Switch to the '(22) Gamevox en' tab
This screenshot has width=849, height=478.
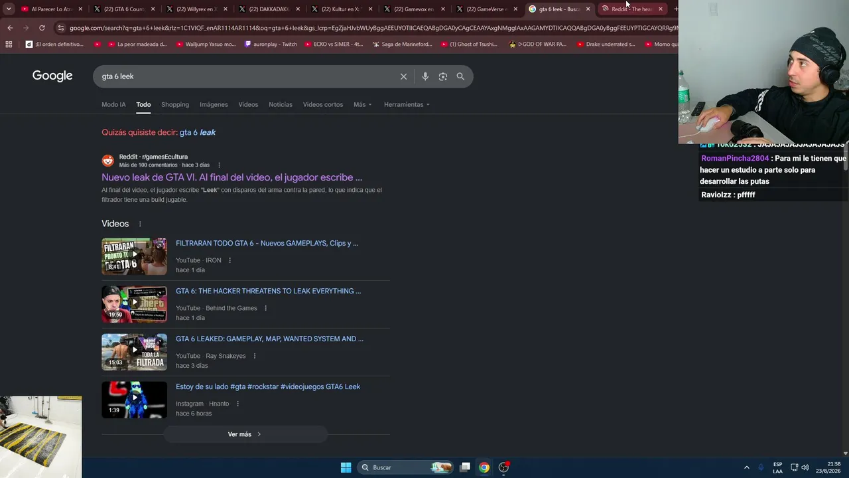(415, 9)
